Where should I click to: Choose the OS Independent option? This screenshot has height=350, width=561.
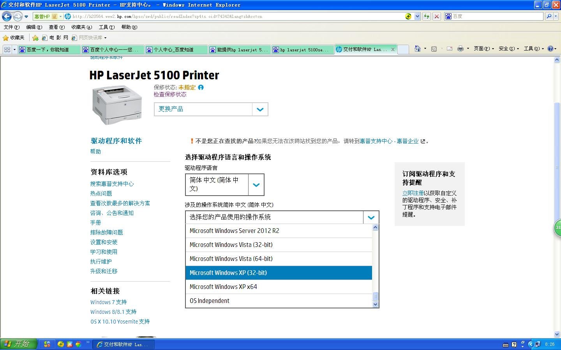point(279,301)
